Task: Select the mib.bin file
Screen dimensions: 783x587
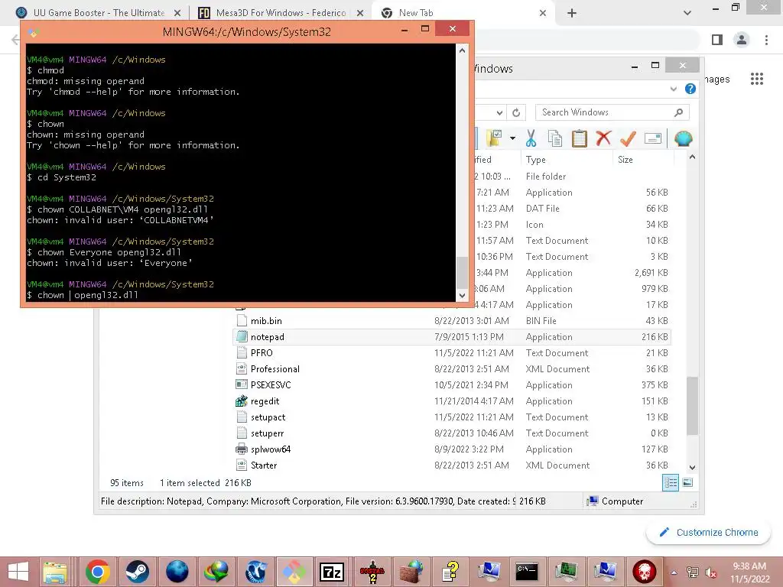Action: coord(265,321)
